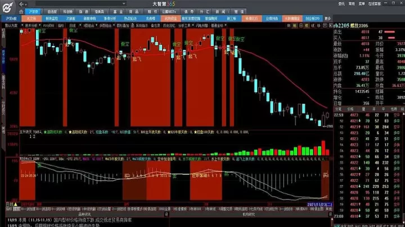Toggle the 权 adjustment icon

pyautogui.click(x=307, y=25)
